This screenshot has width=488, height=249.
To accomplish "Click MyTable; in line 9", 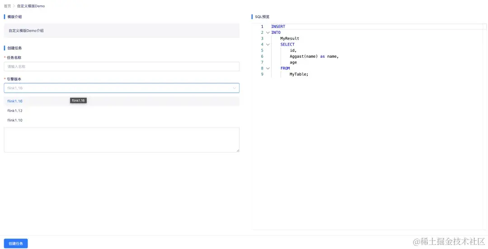I will click(x=299, y=74).
